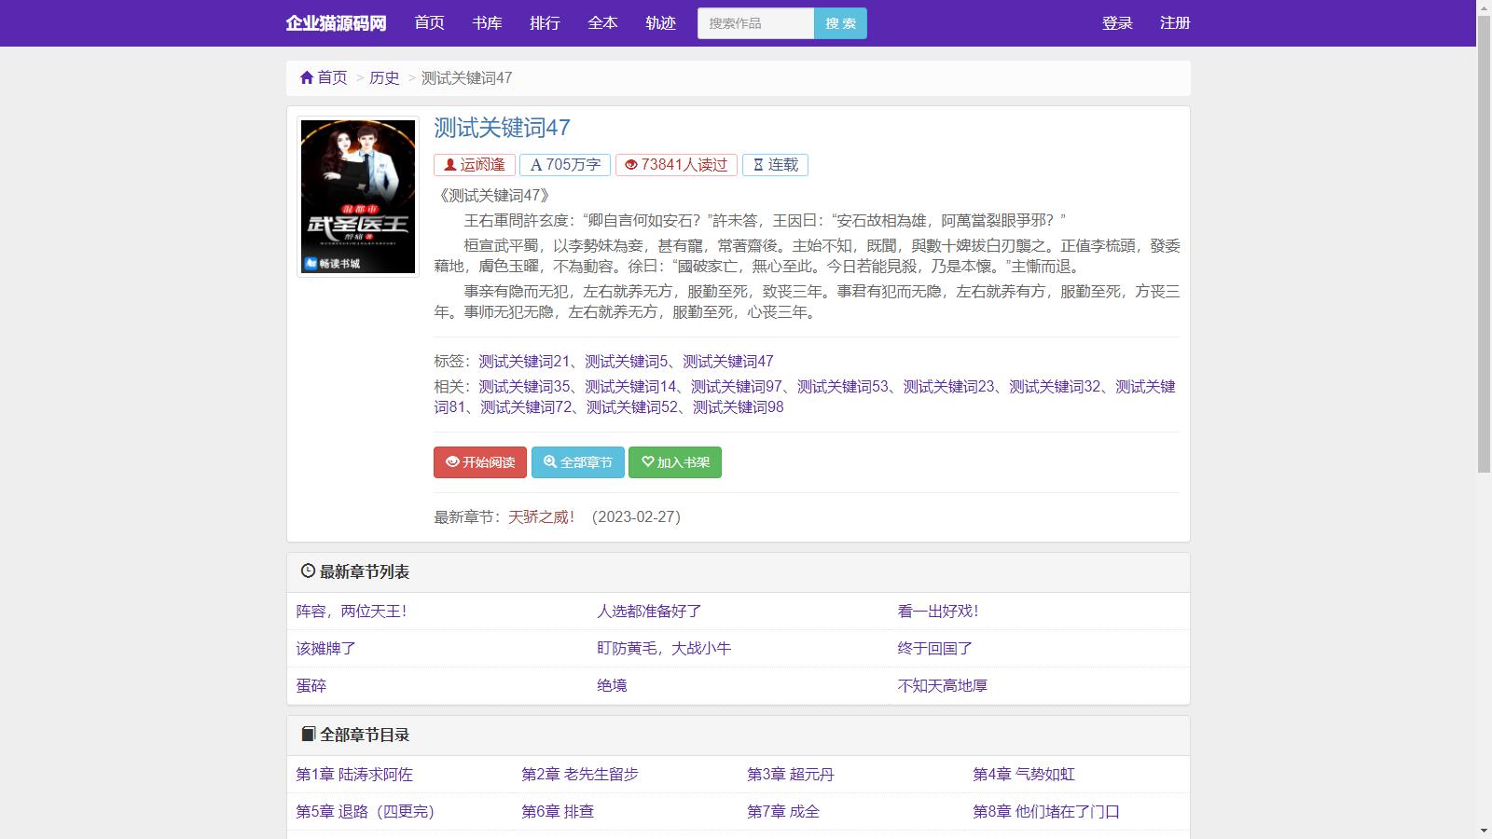Click the 705万字 word count badge
The height and width of the screenshot is (839, 1492).
coord(565,165)
